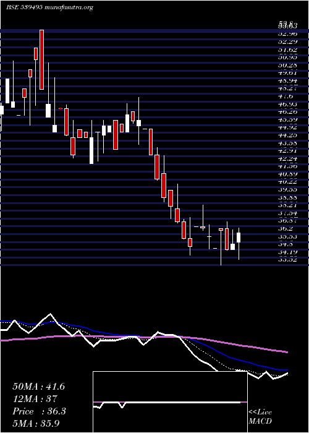This screenshot has width=309, height=433.
Task: Click the 52.29 price axis label
Action: coord(287,41)
